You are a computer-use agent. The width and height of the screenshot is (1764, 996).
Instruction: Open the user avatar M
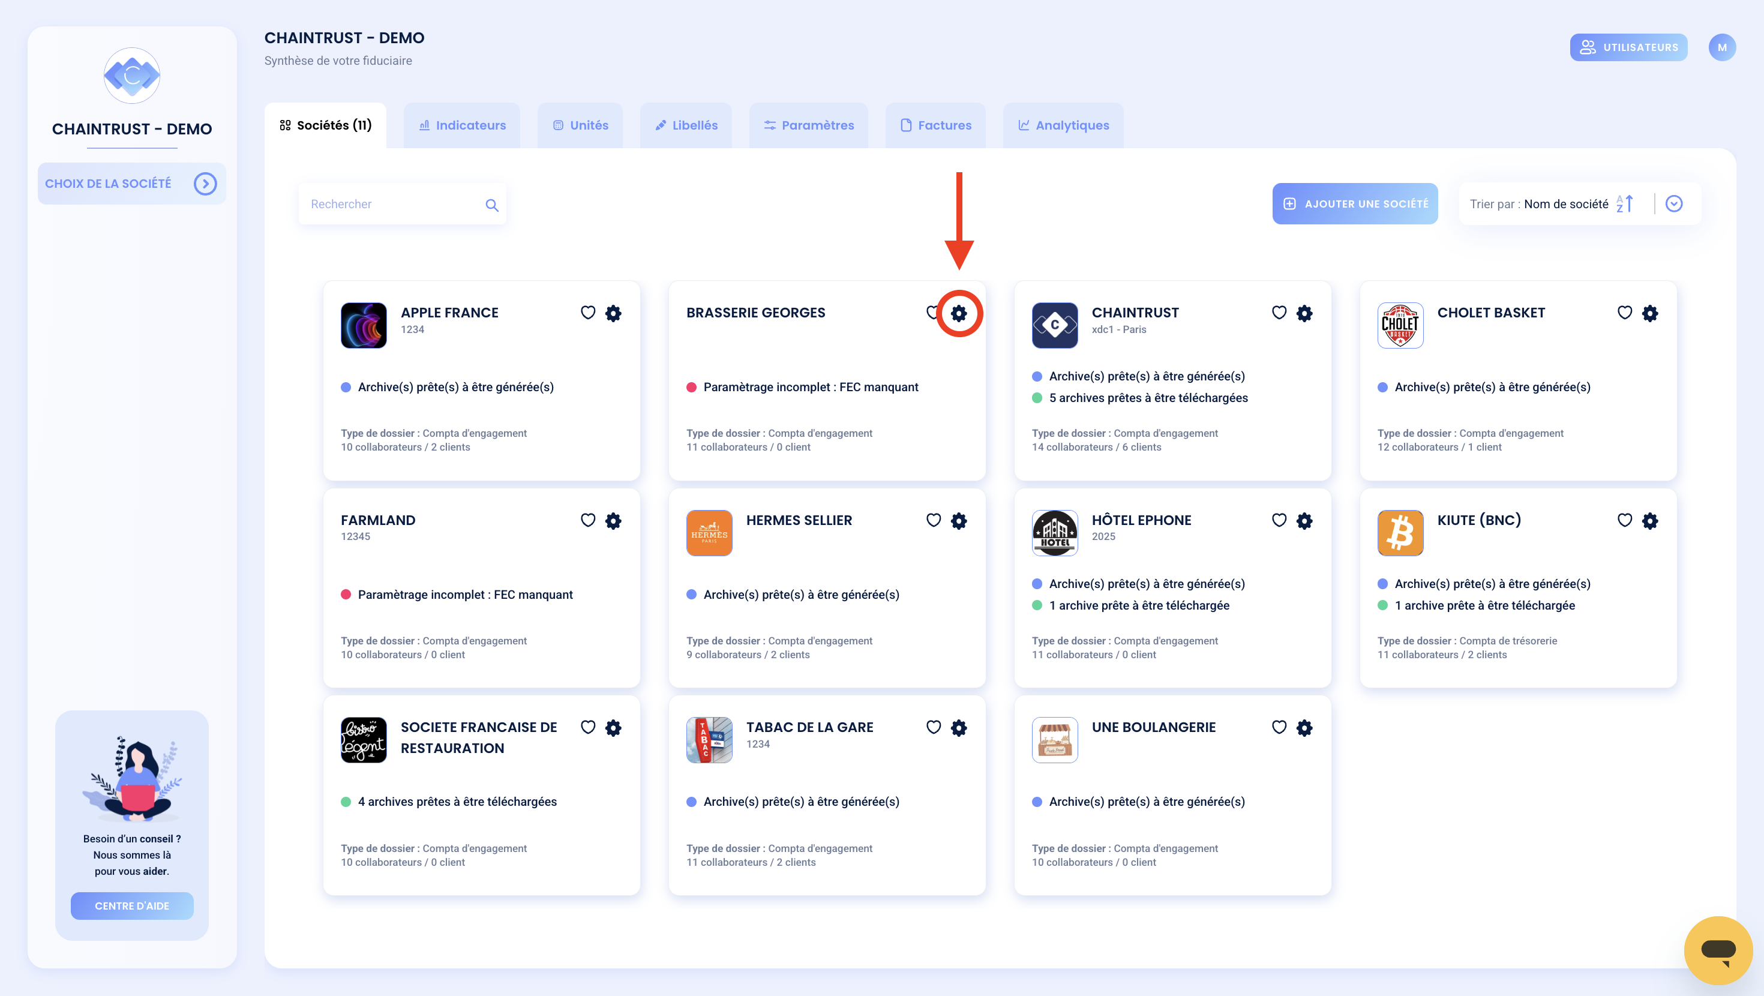pyautogui.click(x=1721, y=47)
